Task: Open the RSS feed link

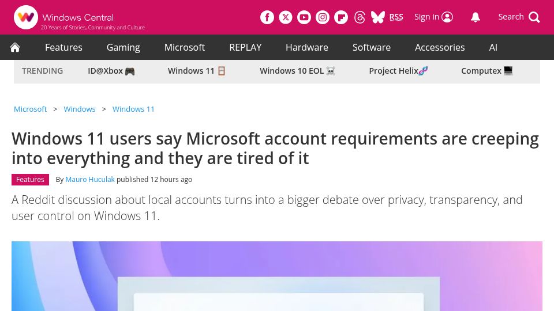Action: click(x=396, y=17)
